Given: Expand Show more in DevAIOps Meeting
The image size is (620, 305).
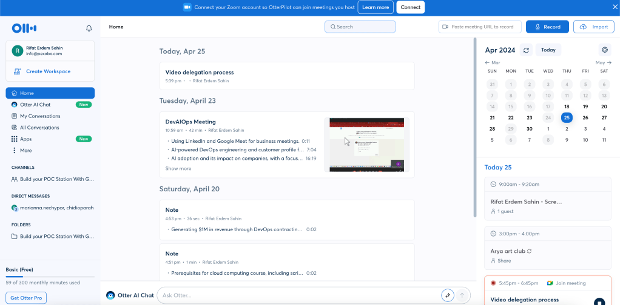Looking at the screenshot, I should point(178,168).
